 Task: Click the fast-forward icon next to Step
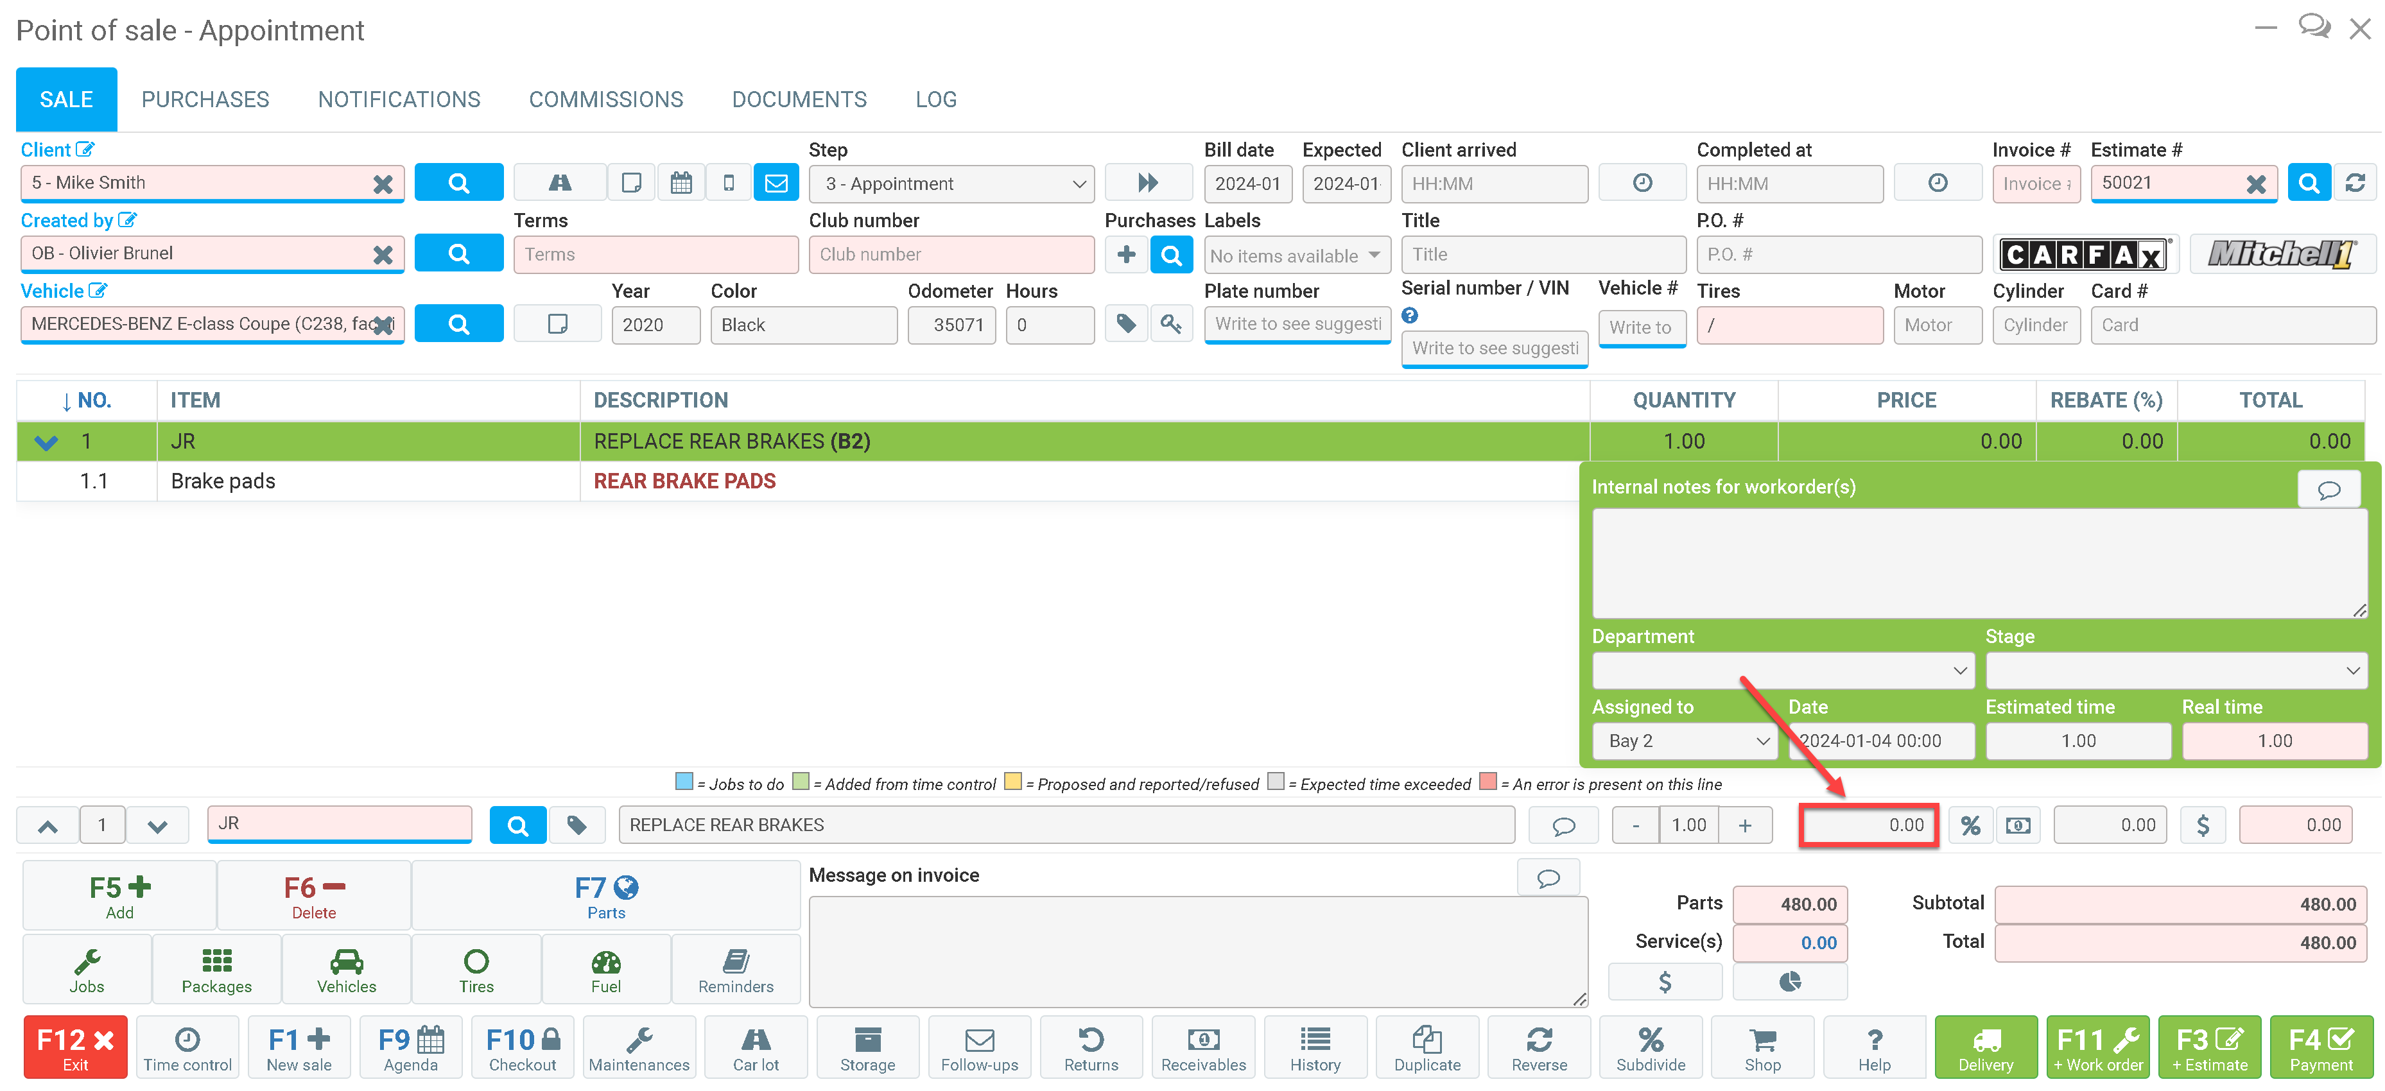[1147, 182]
